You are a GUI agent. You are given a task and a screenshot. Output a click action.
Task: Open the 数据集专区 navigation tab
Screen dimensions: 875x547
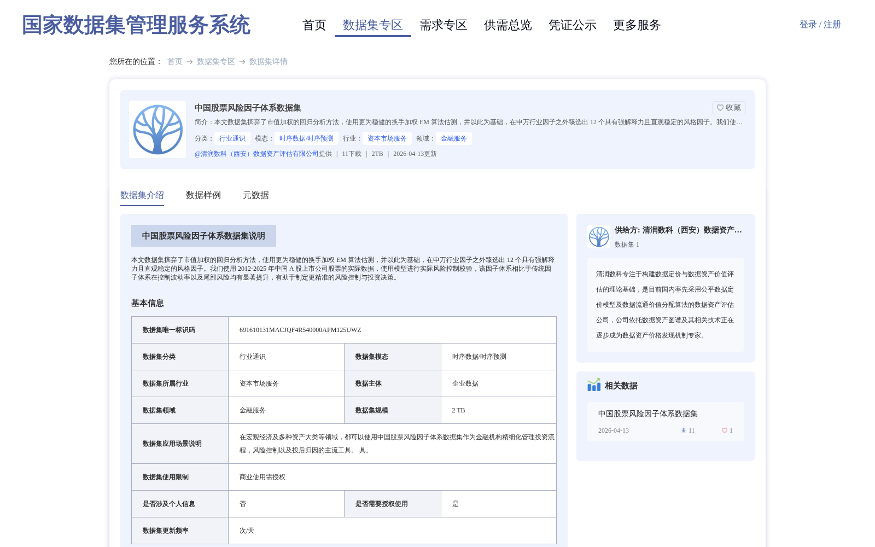pos(373,25)
